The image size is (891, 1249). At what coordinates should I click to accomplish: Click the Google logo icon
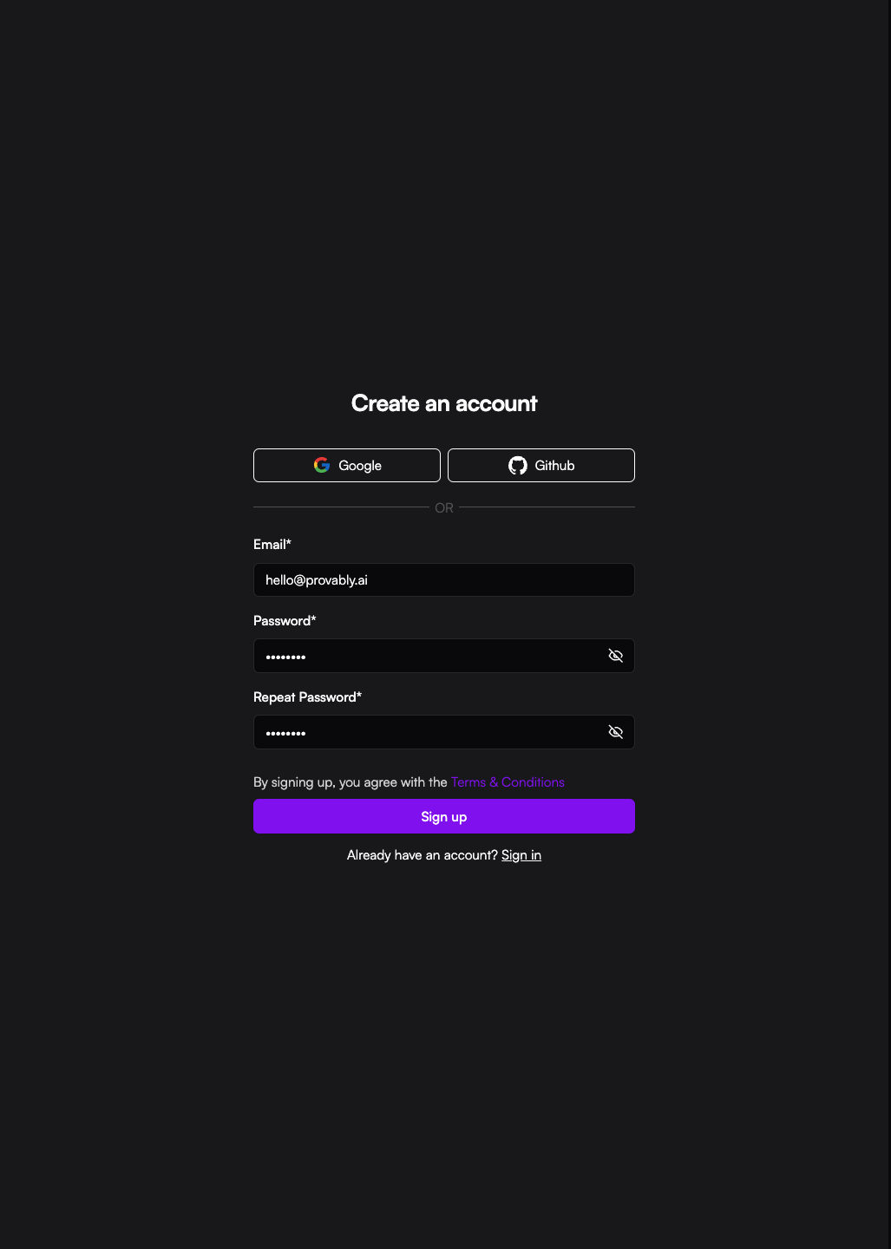[x=322, y=465]
